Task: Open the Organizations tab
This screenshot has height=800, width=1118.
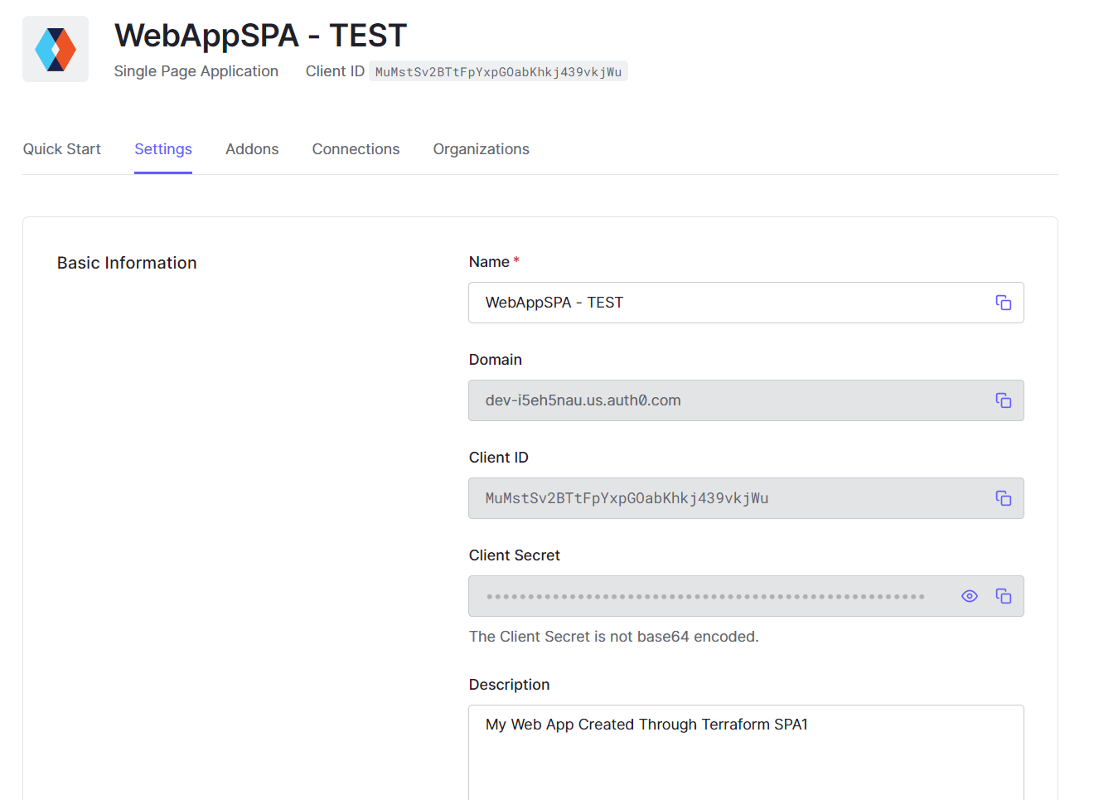Action: point(481,149)
